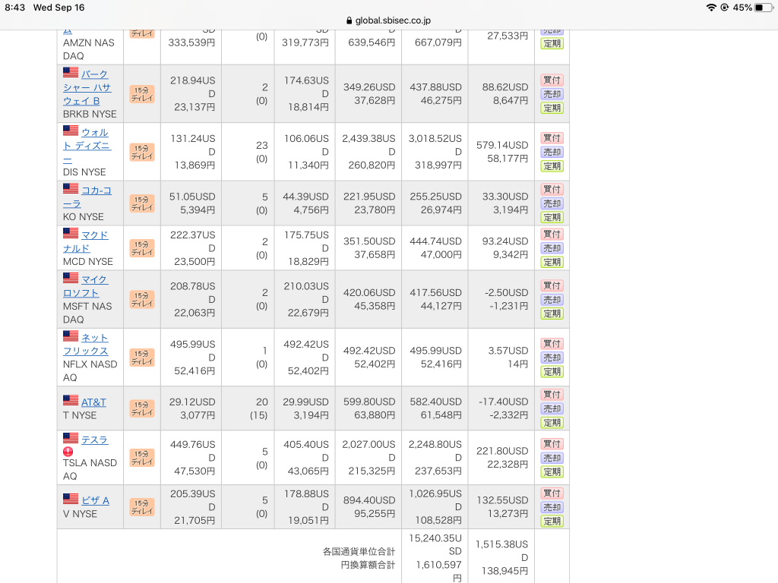
Task: Click 買付 button in KO row
Action: [x=552, y=189]
